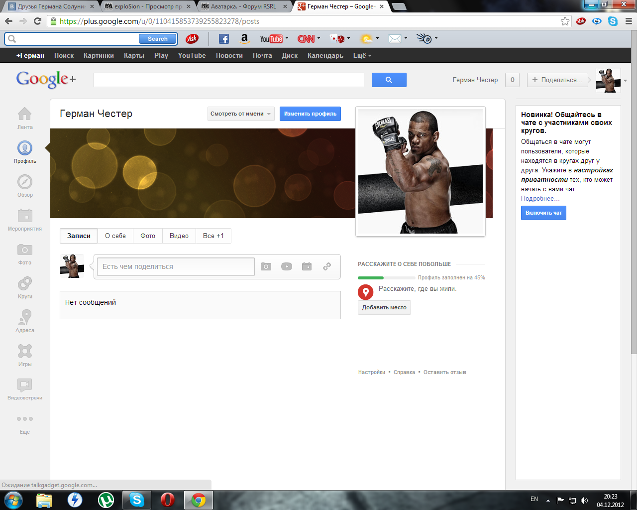Add a photo to the share box
Screen dimensions: 637x510
[x=266, y=266]
